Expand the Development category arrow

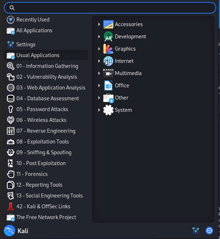(99, 37)
